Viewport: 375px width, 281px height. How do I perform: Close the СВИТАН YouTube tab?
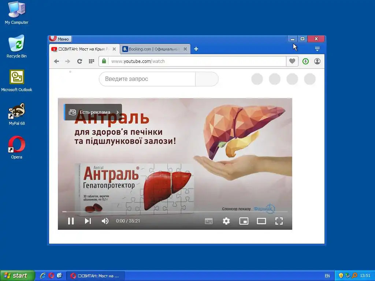pyautogui.click(x=114, y=49)
